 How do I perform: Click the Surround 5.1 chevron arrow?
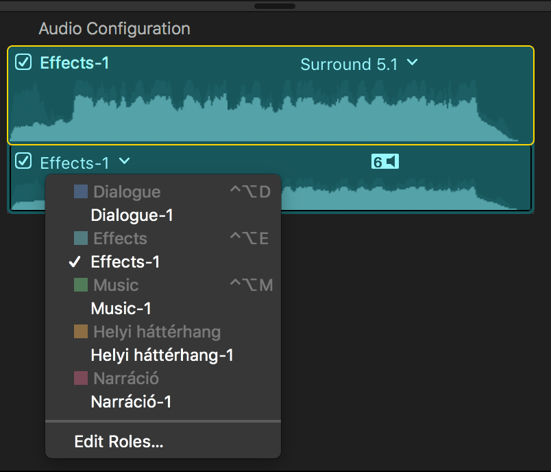coord(412,62)
